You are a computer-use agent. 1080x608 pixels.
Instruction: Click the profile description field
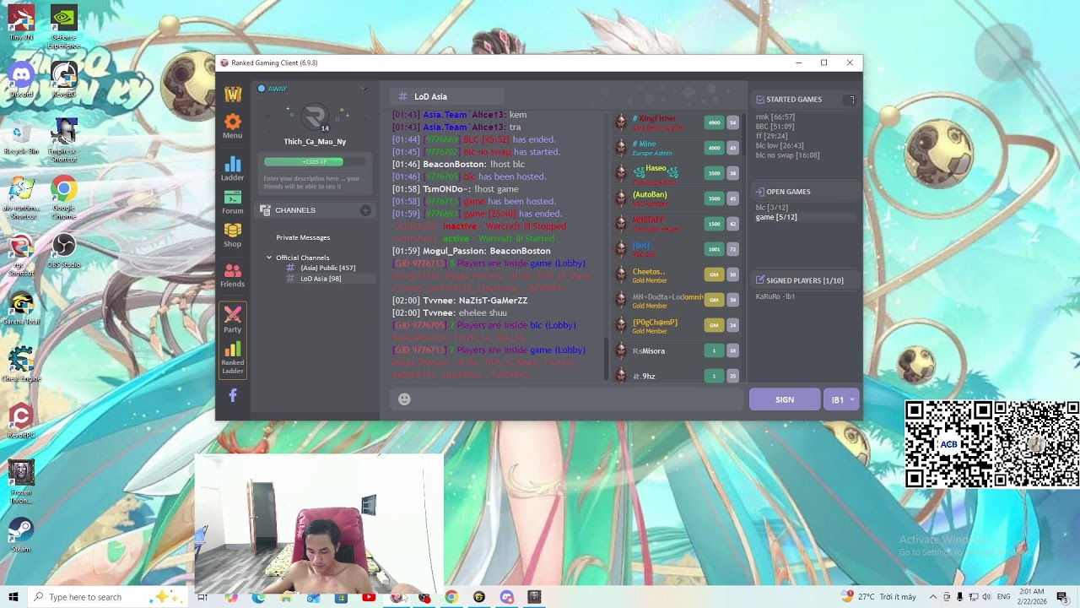312,182
